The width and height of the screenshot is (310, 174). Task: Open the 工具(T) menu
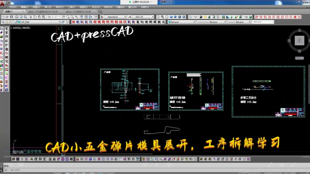pyautogui.click(x=70, y=7)
